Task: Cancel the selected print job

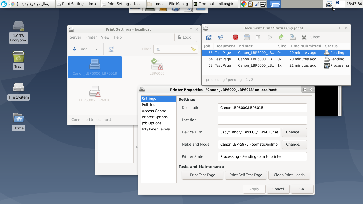Action: 235,37
